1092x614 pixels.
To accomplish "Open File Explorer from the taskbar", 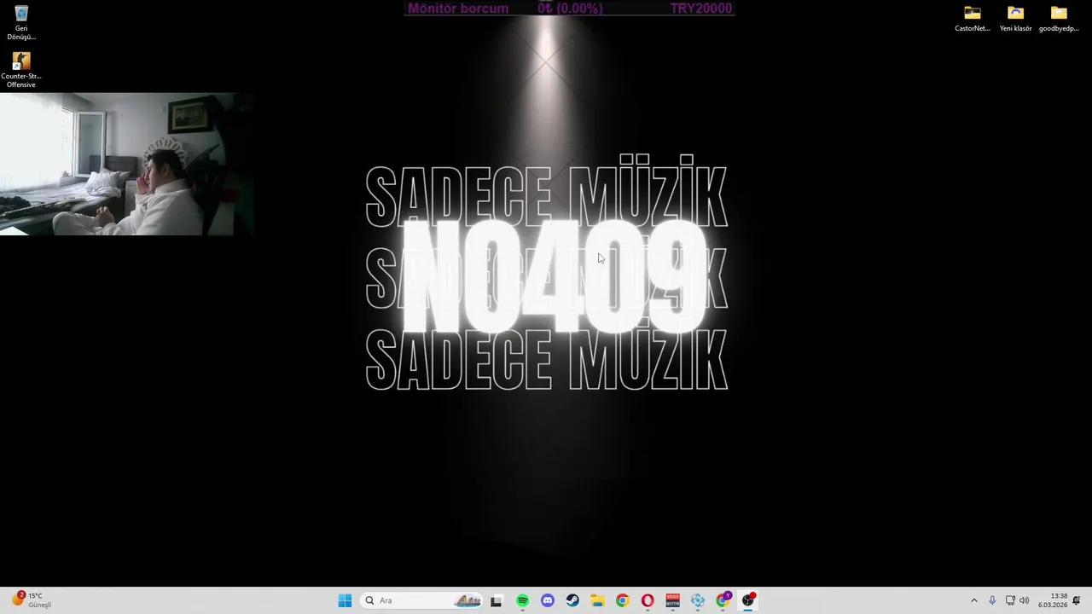I will pos(597,600).
